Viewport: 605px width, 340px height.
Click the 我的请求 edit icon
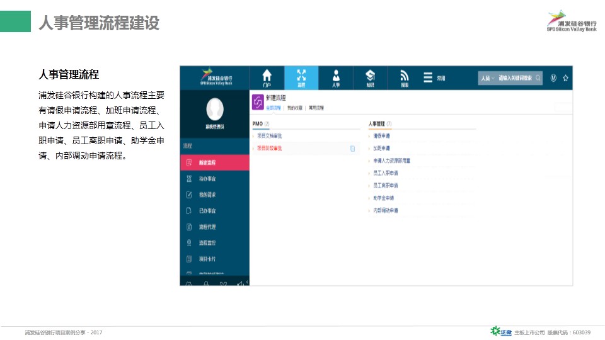[189, 195]
